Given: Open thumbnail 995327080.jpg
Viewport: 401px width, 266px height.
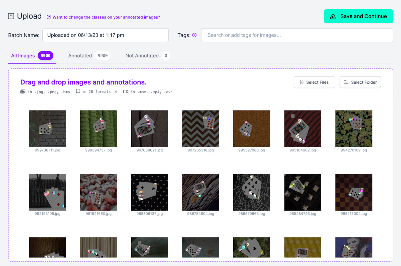Looking at the screenshot, I should [252, 129].
